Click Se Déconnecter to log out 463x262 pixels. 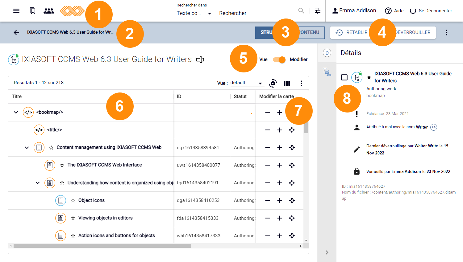431,11
